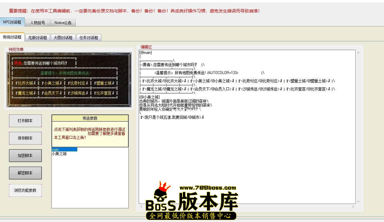Open the 人物封号 tab
The width and height of the screenshot is (384, 222).
[37, 23]
